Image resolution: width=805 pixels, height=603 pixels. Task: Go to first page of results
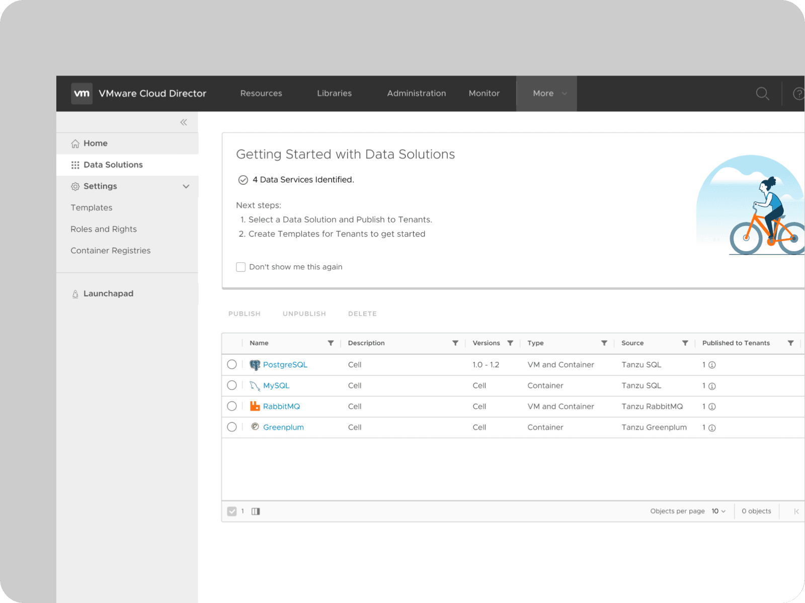point(796,511)
